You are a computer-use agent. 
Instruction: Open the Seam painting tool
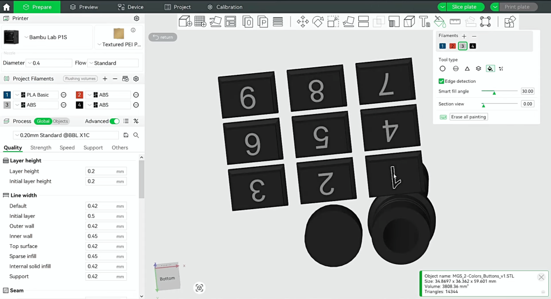click(x=409, y=22)
